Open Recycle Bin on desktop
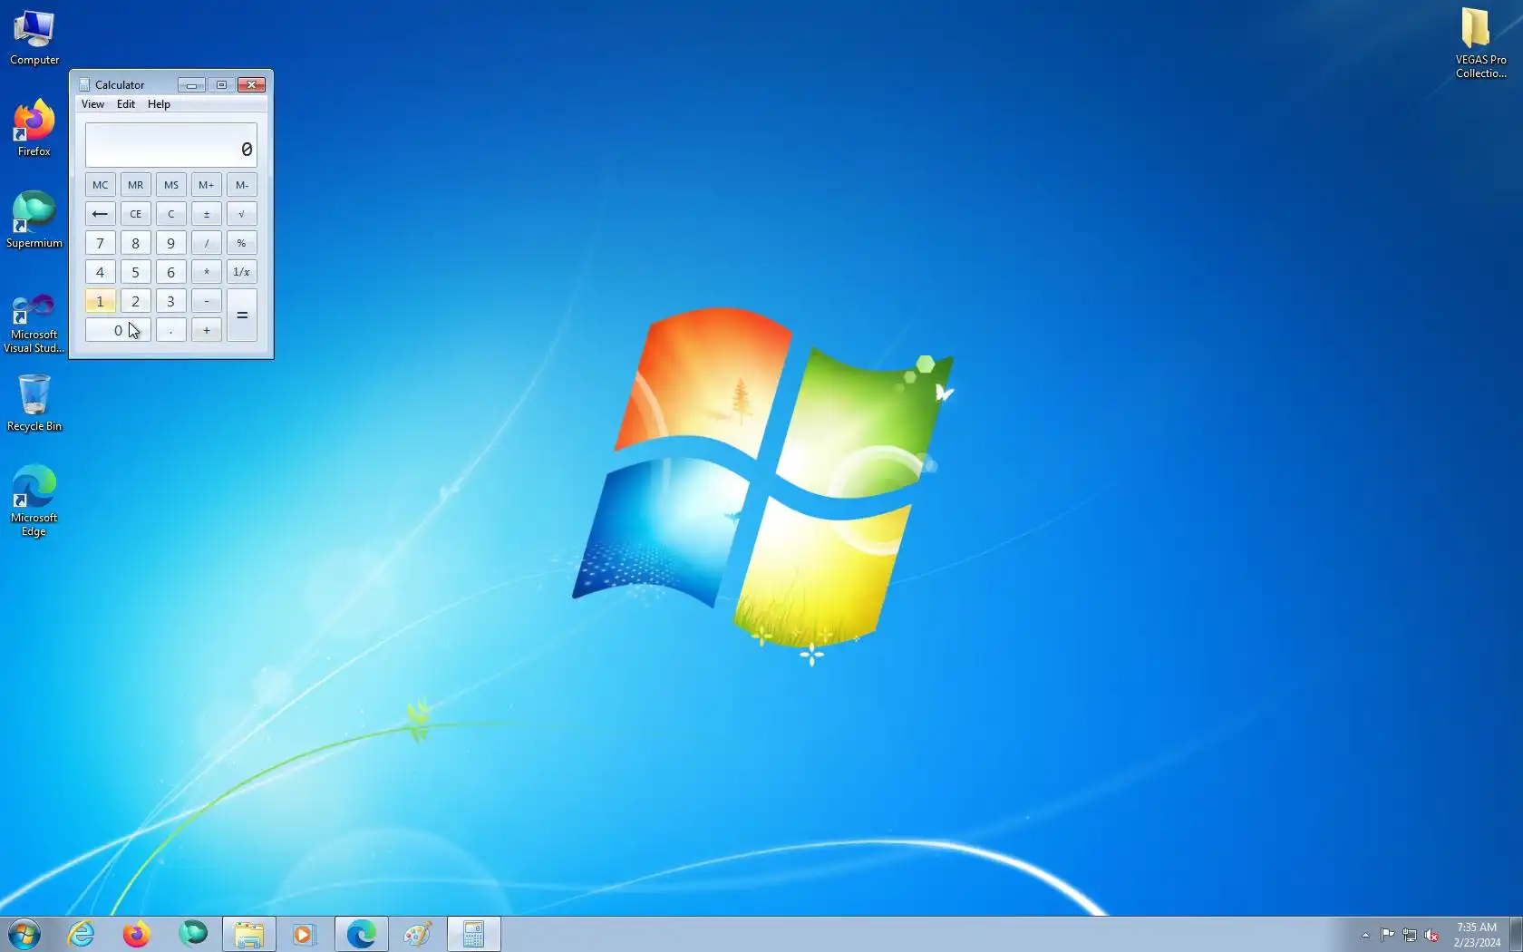The width and height of the screenshot is (1523, 952). (34, 403)
